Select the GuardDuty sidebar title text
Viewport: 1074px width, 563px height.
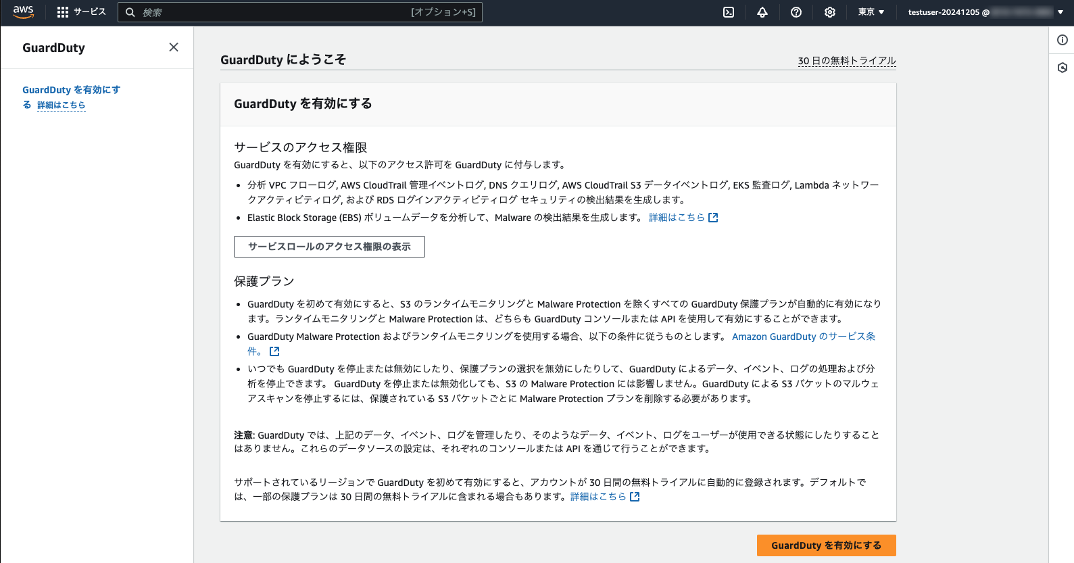[53, 48]
